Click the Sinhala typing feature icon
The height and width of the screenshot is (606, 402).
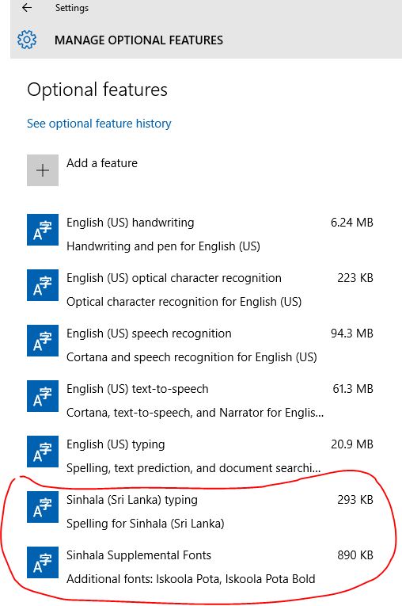pyautogui.click(x=43, y=507)
